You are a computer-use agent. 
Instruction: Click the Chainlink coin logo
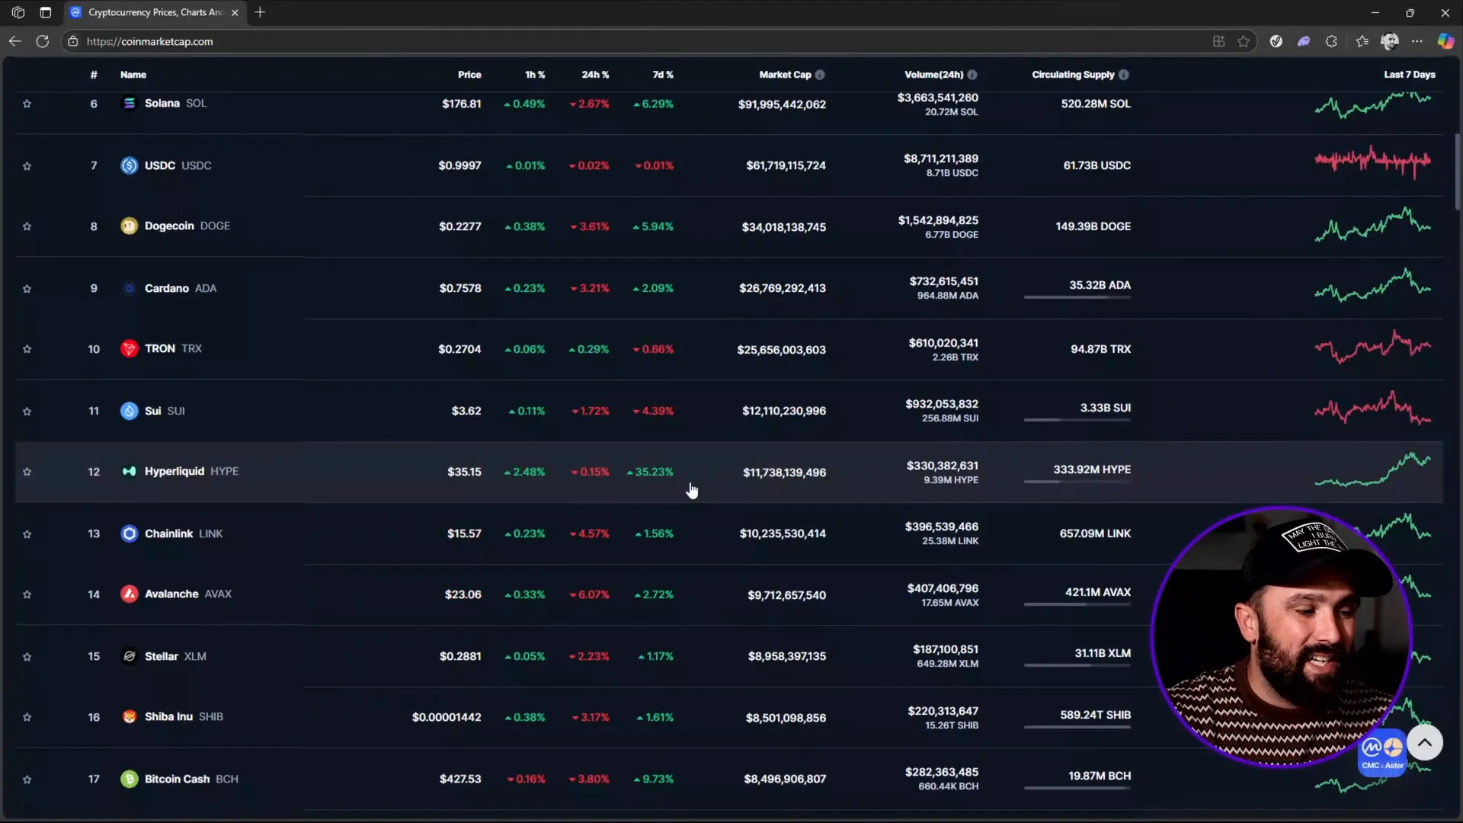click(x=130, y=533)
